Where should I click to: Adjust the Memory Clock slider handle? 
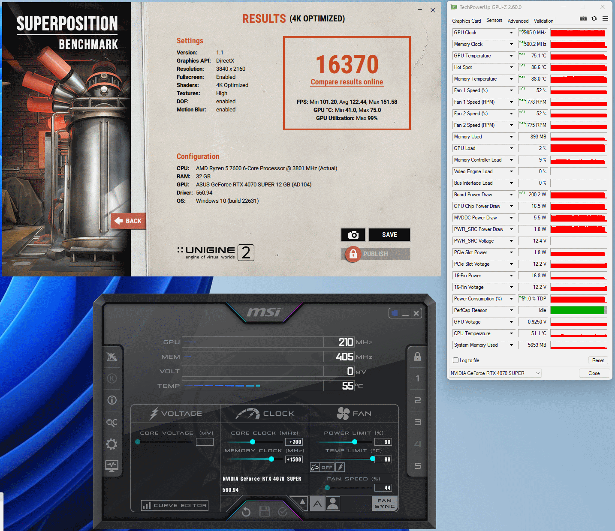pyautogui.click(x=271, y=459)
